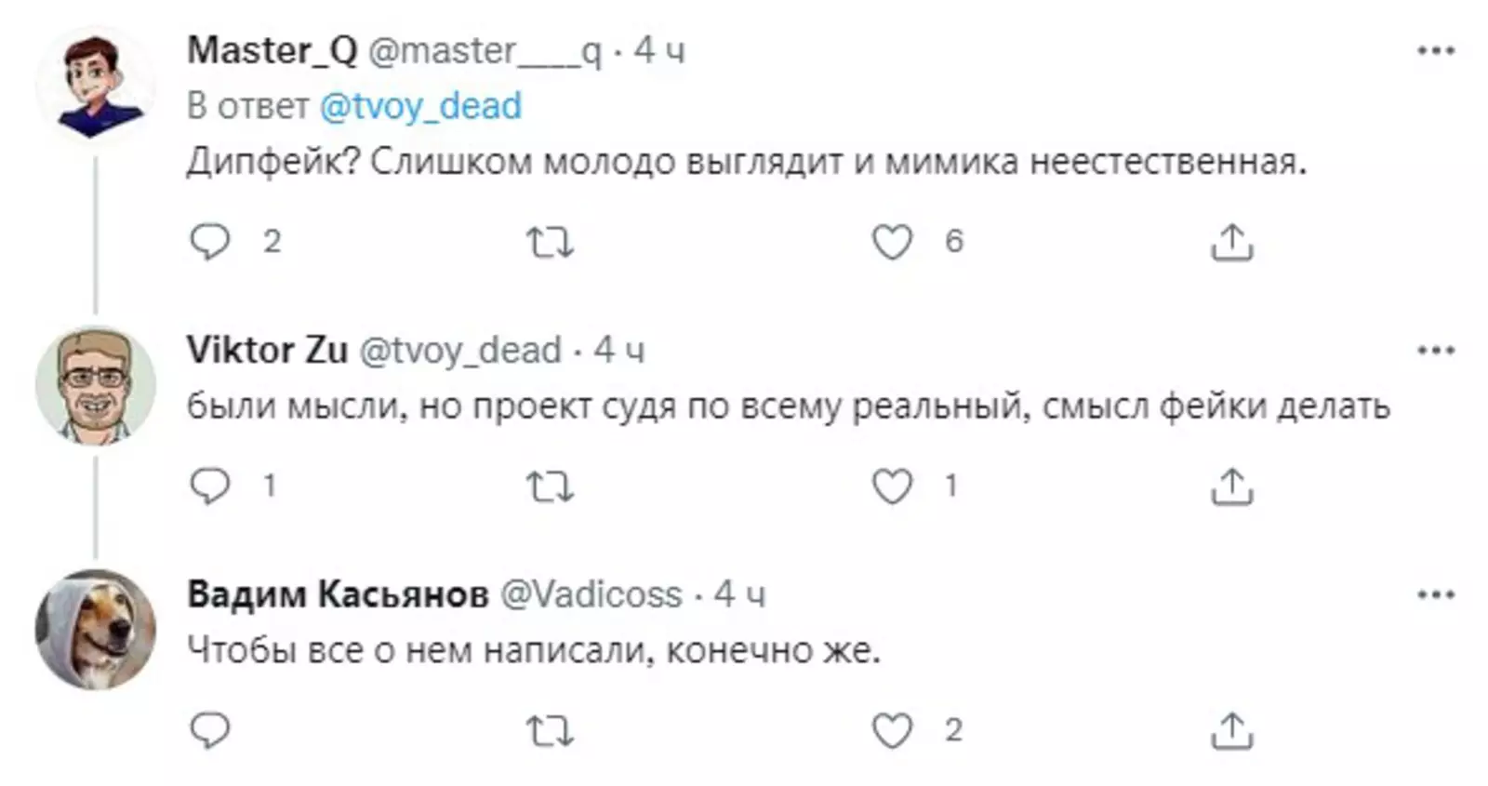The image size is (1488, 786).
Task: Open more options for Вадим Касьянов's tweet
Action: tap(1435, 594)
